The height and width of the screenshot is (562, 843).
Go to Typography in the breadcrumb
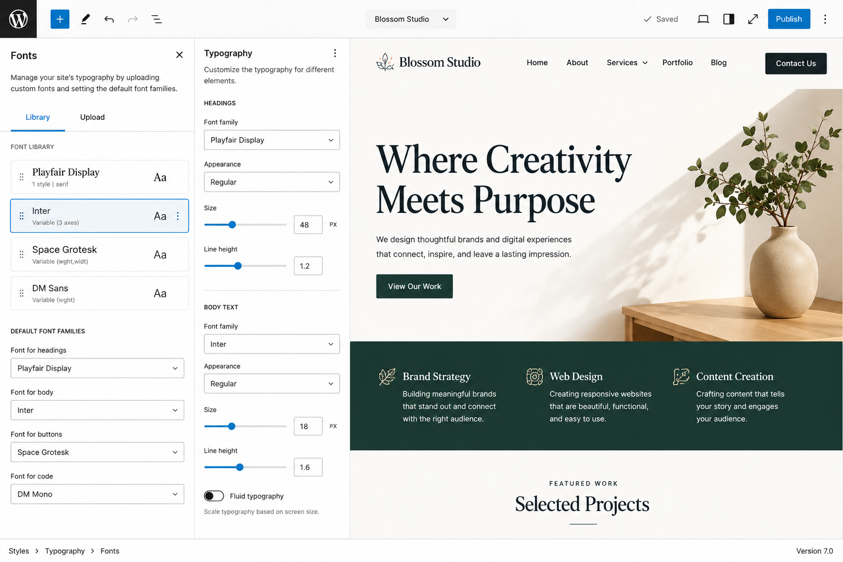click(65, 551)
